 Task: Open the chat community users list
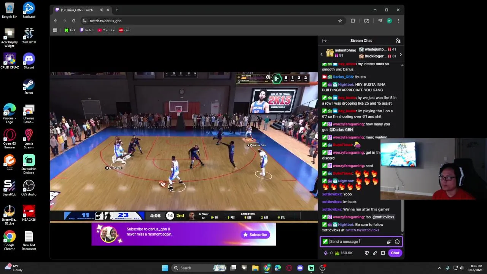point(398,41)
